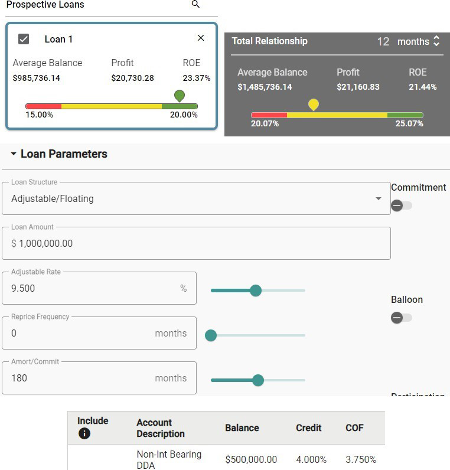Screen dimensions: 450x470
Task: Click the Loan Amount input field
Action: click(195, 243)
